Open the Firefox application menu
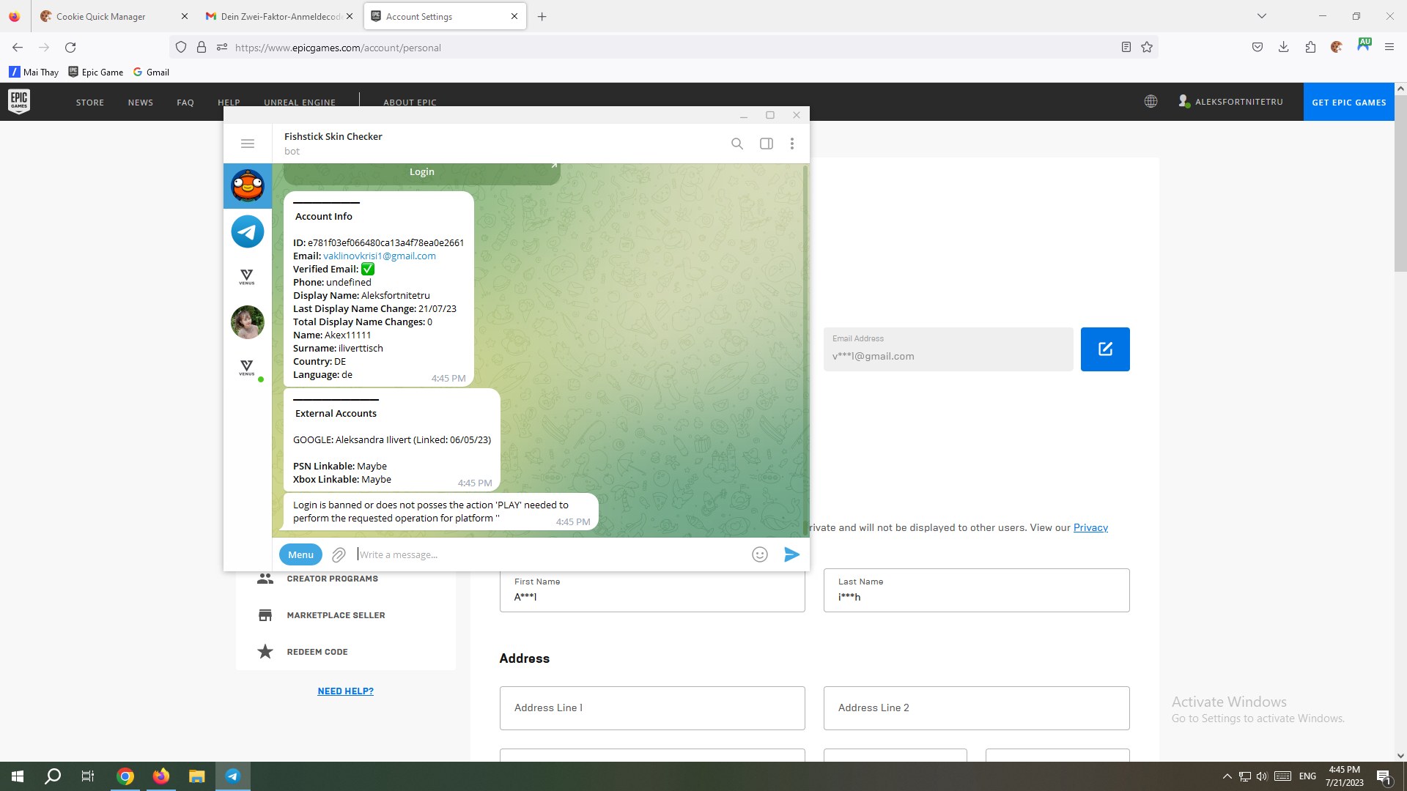This screenshot has height=791, width=1407. click(1389, 47)
